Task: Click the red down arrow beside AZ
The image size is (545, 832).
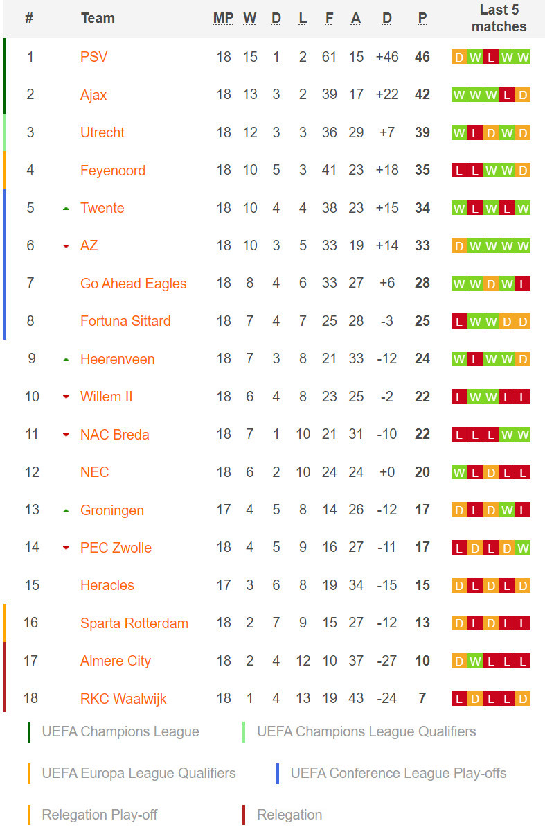Action: pos(66,246)
